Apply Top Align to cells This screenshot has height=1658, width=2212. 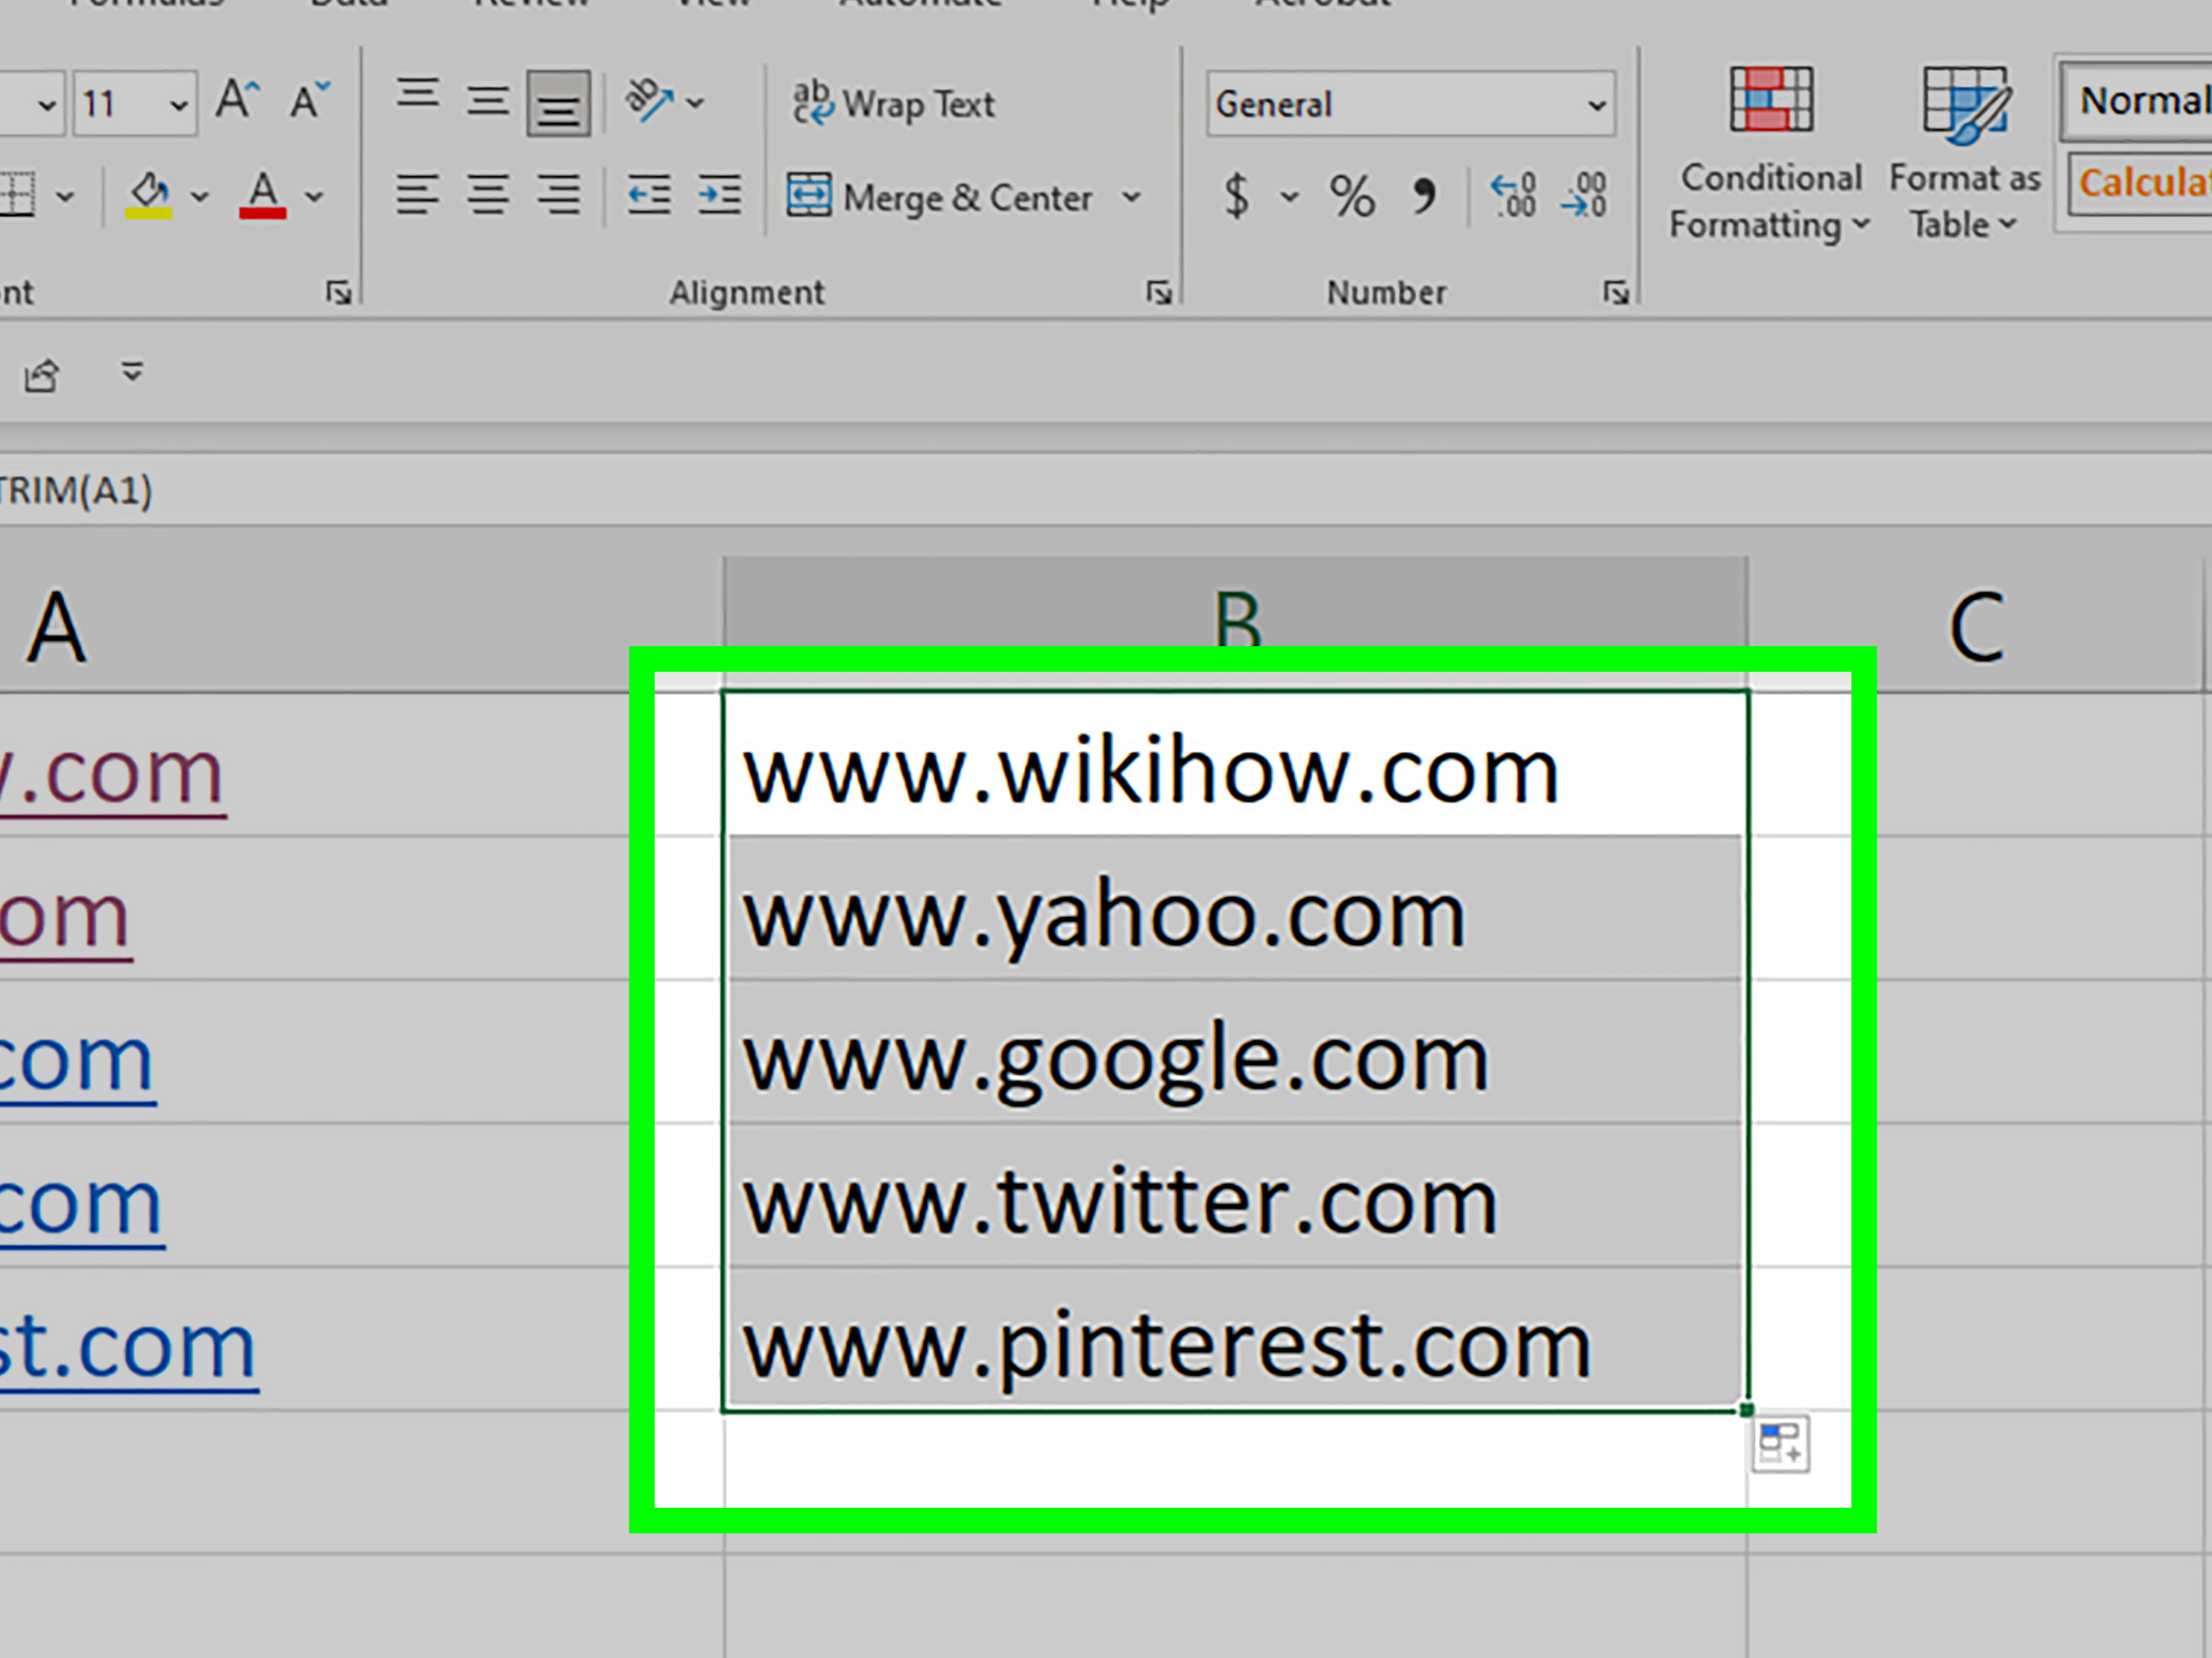point(418,95)
